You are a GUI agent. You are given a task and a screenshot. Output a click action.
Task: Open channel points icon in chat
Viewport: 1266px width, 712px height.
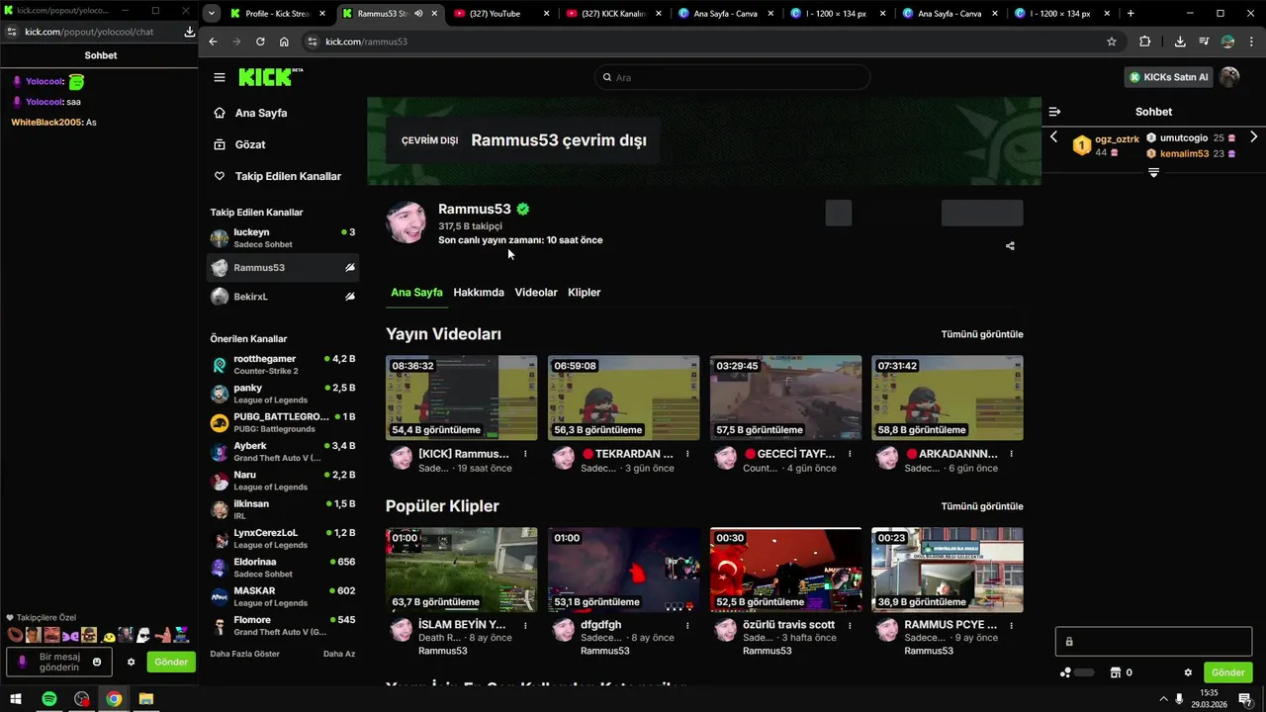(x=1066, y=672)
